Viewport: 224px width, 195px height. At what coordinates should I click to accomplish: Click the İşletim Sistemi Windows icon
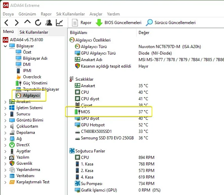tap(12, 108)
